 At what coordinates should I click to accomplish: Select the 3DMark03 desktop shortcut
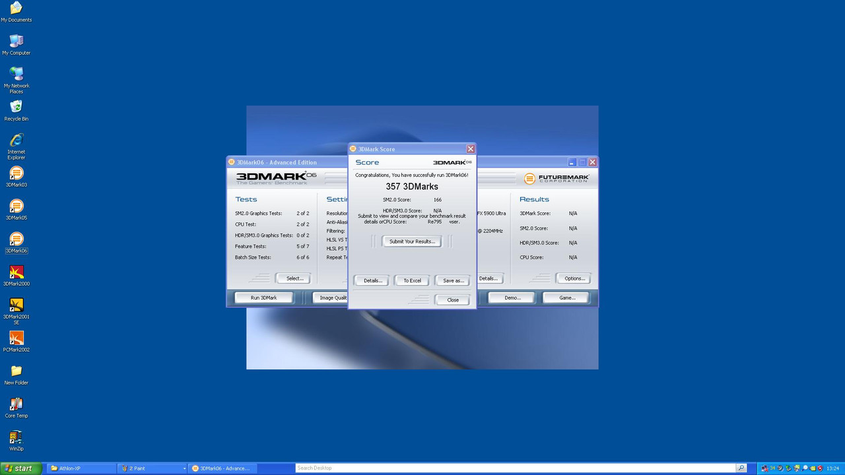click(16, 177)
